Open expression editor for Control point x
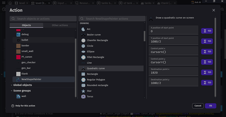 tap(207, 51)
